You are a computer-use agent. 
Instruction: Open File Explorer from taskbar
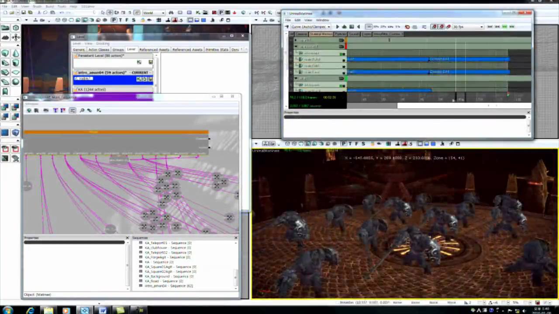(48, 311)
